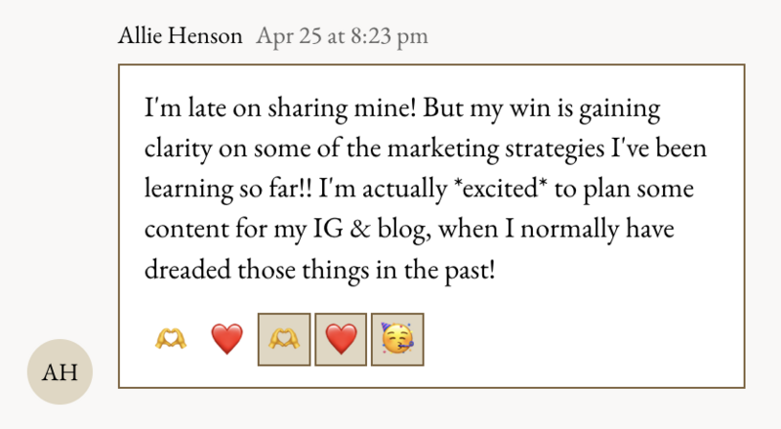
Task: Click the phrase "marketing strategies"
Action: [496, 149]
